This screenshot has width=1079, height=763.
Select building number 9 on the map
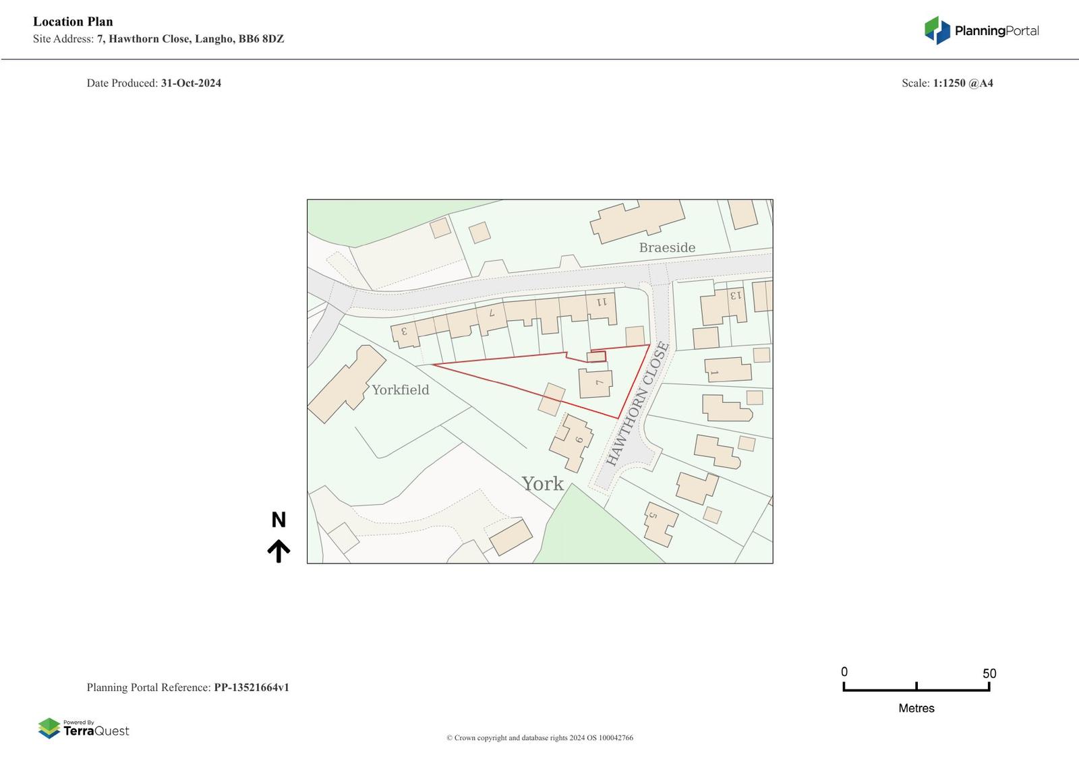click(573, 443)
